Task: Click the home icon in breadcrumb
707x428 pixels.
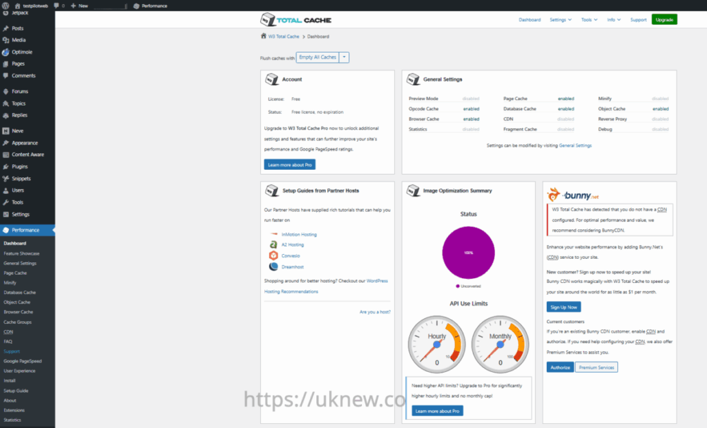Action: [x=263, y=36]
